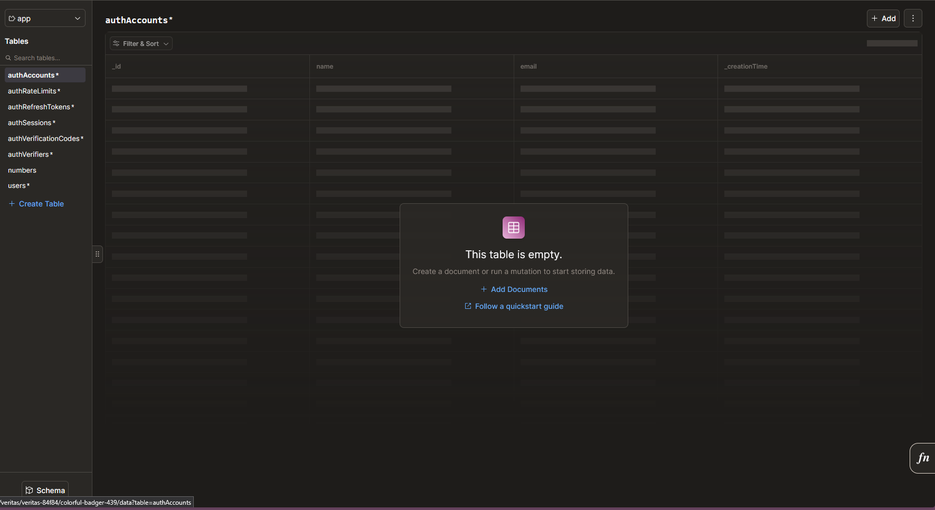
Task: Select the numbers table
Action: 45,170
